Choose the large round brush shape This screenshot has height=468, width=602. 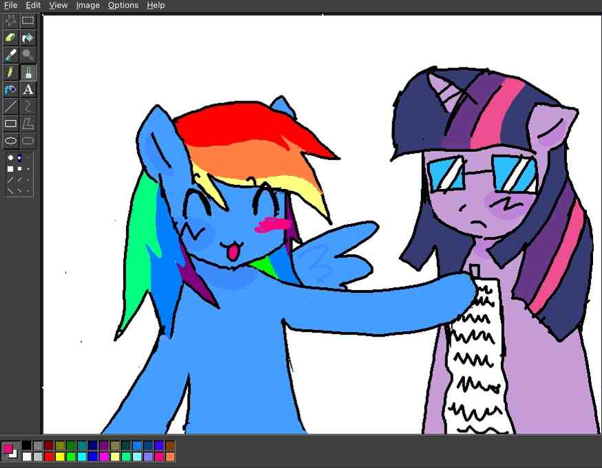point(10,157)
